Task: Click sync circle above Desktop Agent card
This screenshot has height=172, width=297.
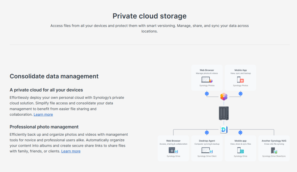Action: [x=207, y=132]
